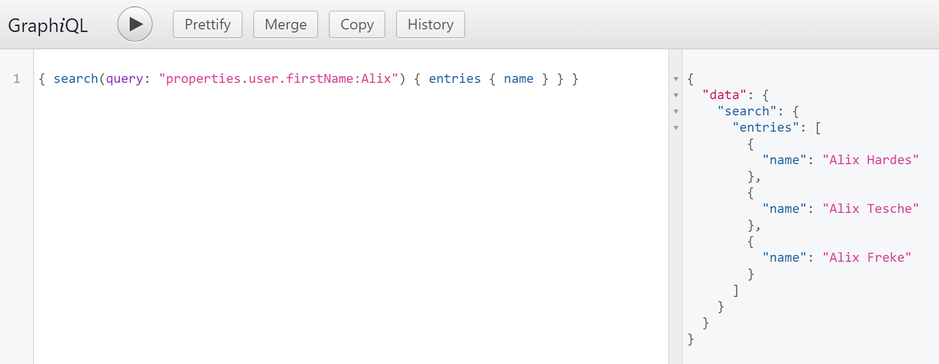Fold the "search" object in results
939x364 pixels.
(676, 112)
